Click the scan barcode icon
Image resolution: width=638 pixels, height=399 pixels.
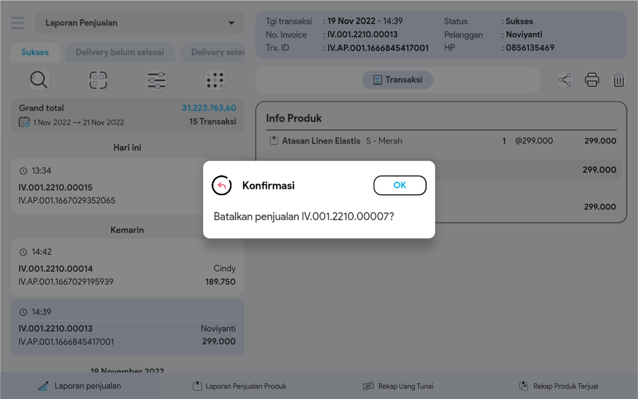pyautogui.click(x=98, y=80)
